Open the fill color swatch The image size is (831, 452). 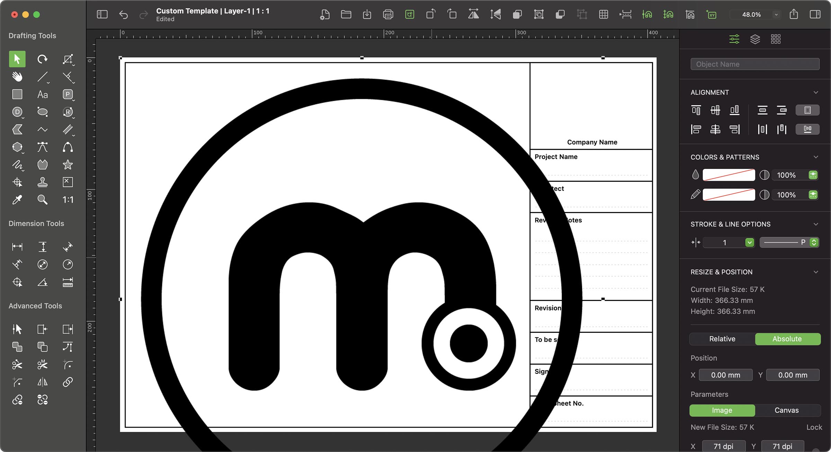tap(729, 175)
